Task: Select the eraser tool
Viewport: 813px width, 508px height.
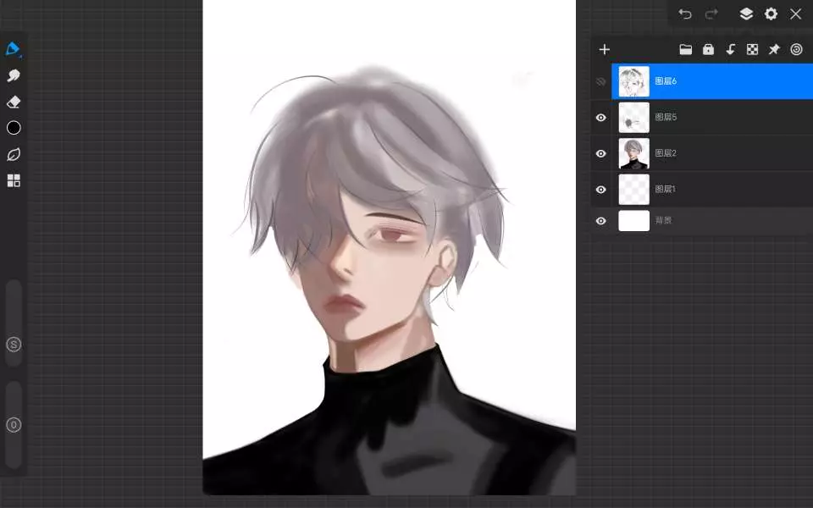Action: pyautogui.click(x=13, y=102)
